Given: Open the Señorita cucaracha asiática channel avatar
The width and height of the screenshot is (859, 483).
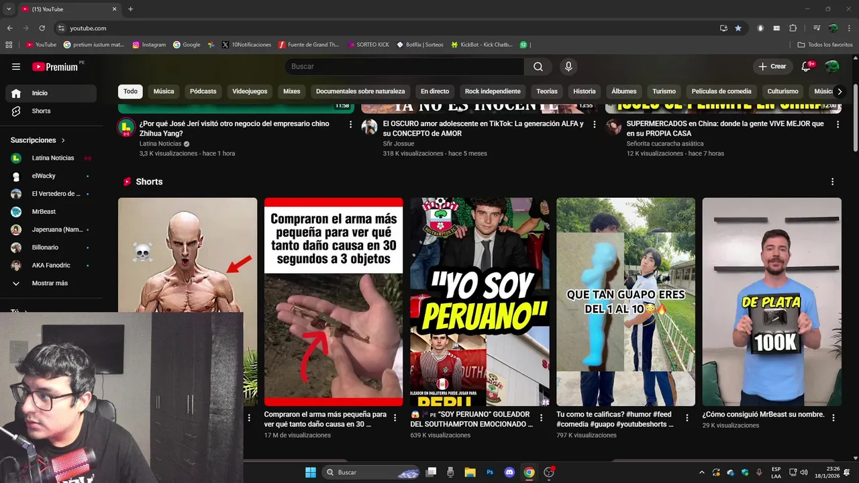Looking at the screenshot, I should pyautogui.click(x=613, y=127).
